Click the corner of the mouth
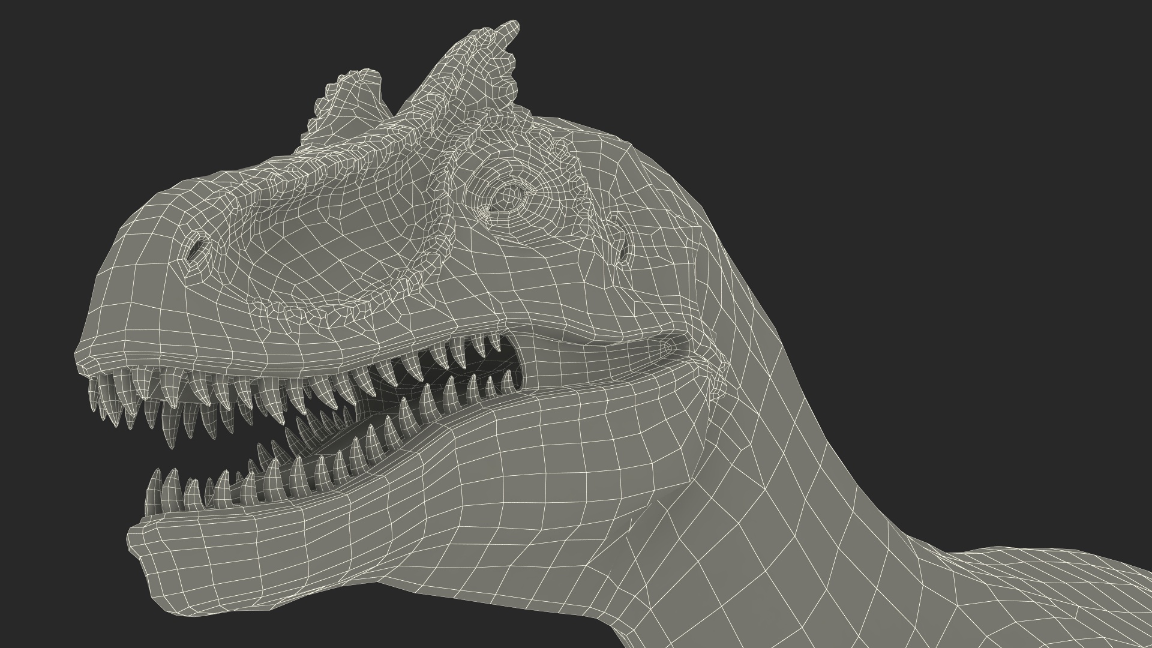This screenshot has height=648, width=1152. (x=666, y=348)
